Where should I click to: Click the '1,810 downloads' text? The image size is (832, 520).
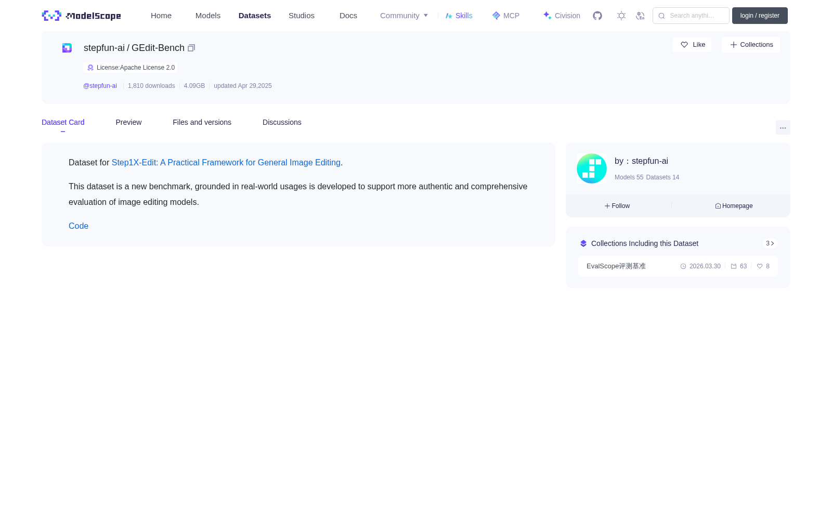click(x=151, y=86)
